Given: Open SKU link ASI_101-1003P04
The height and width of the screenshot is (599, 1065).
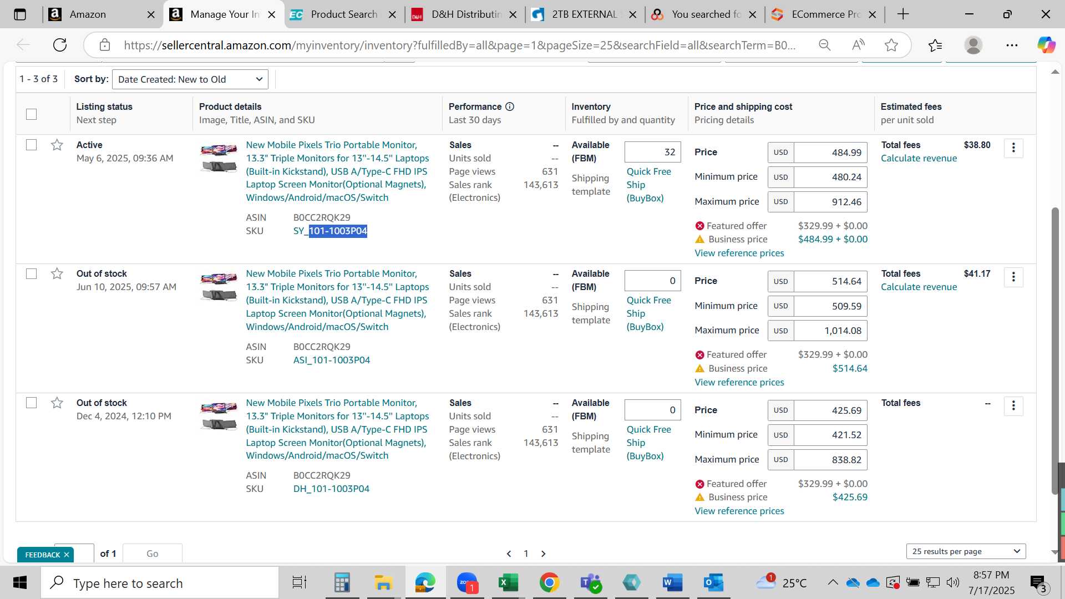Looking at the screenshot, I should pyautogui.click(x=332, y=361).
